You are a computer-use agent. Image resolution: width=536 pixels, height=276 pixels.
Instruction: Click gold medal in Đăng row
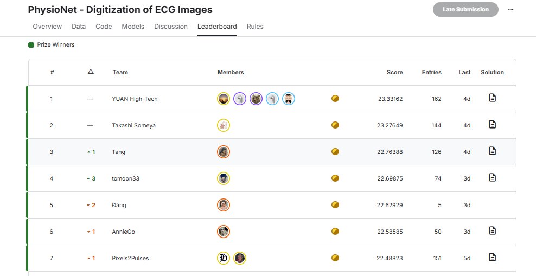(x=335, y=204)
